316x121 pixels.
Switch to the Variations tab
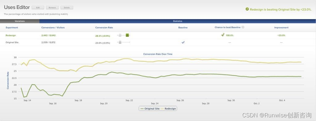[x=20, y=21]
